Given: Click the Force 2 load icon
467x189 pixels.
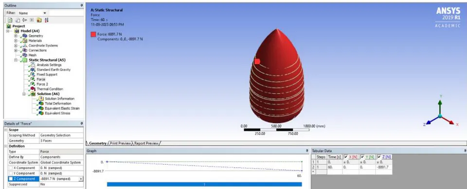Looking at the screenshot, I should click(33, 84).
